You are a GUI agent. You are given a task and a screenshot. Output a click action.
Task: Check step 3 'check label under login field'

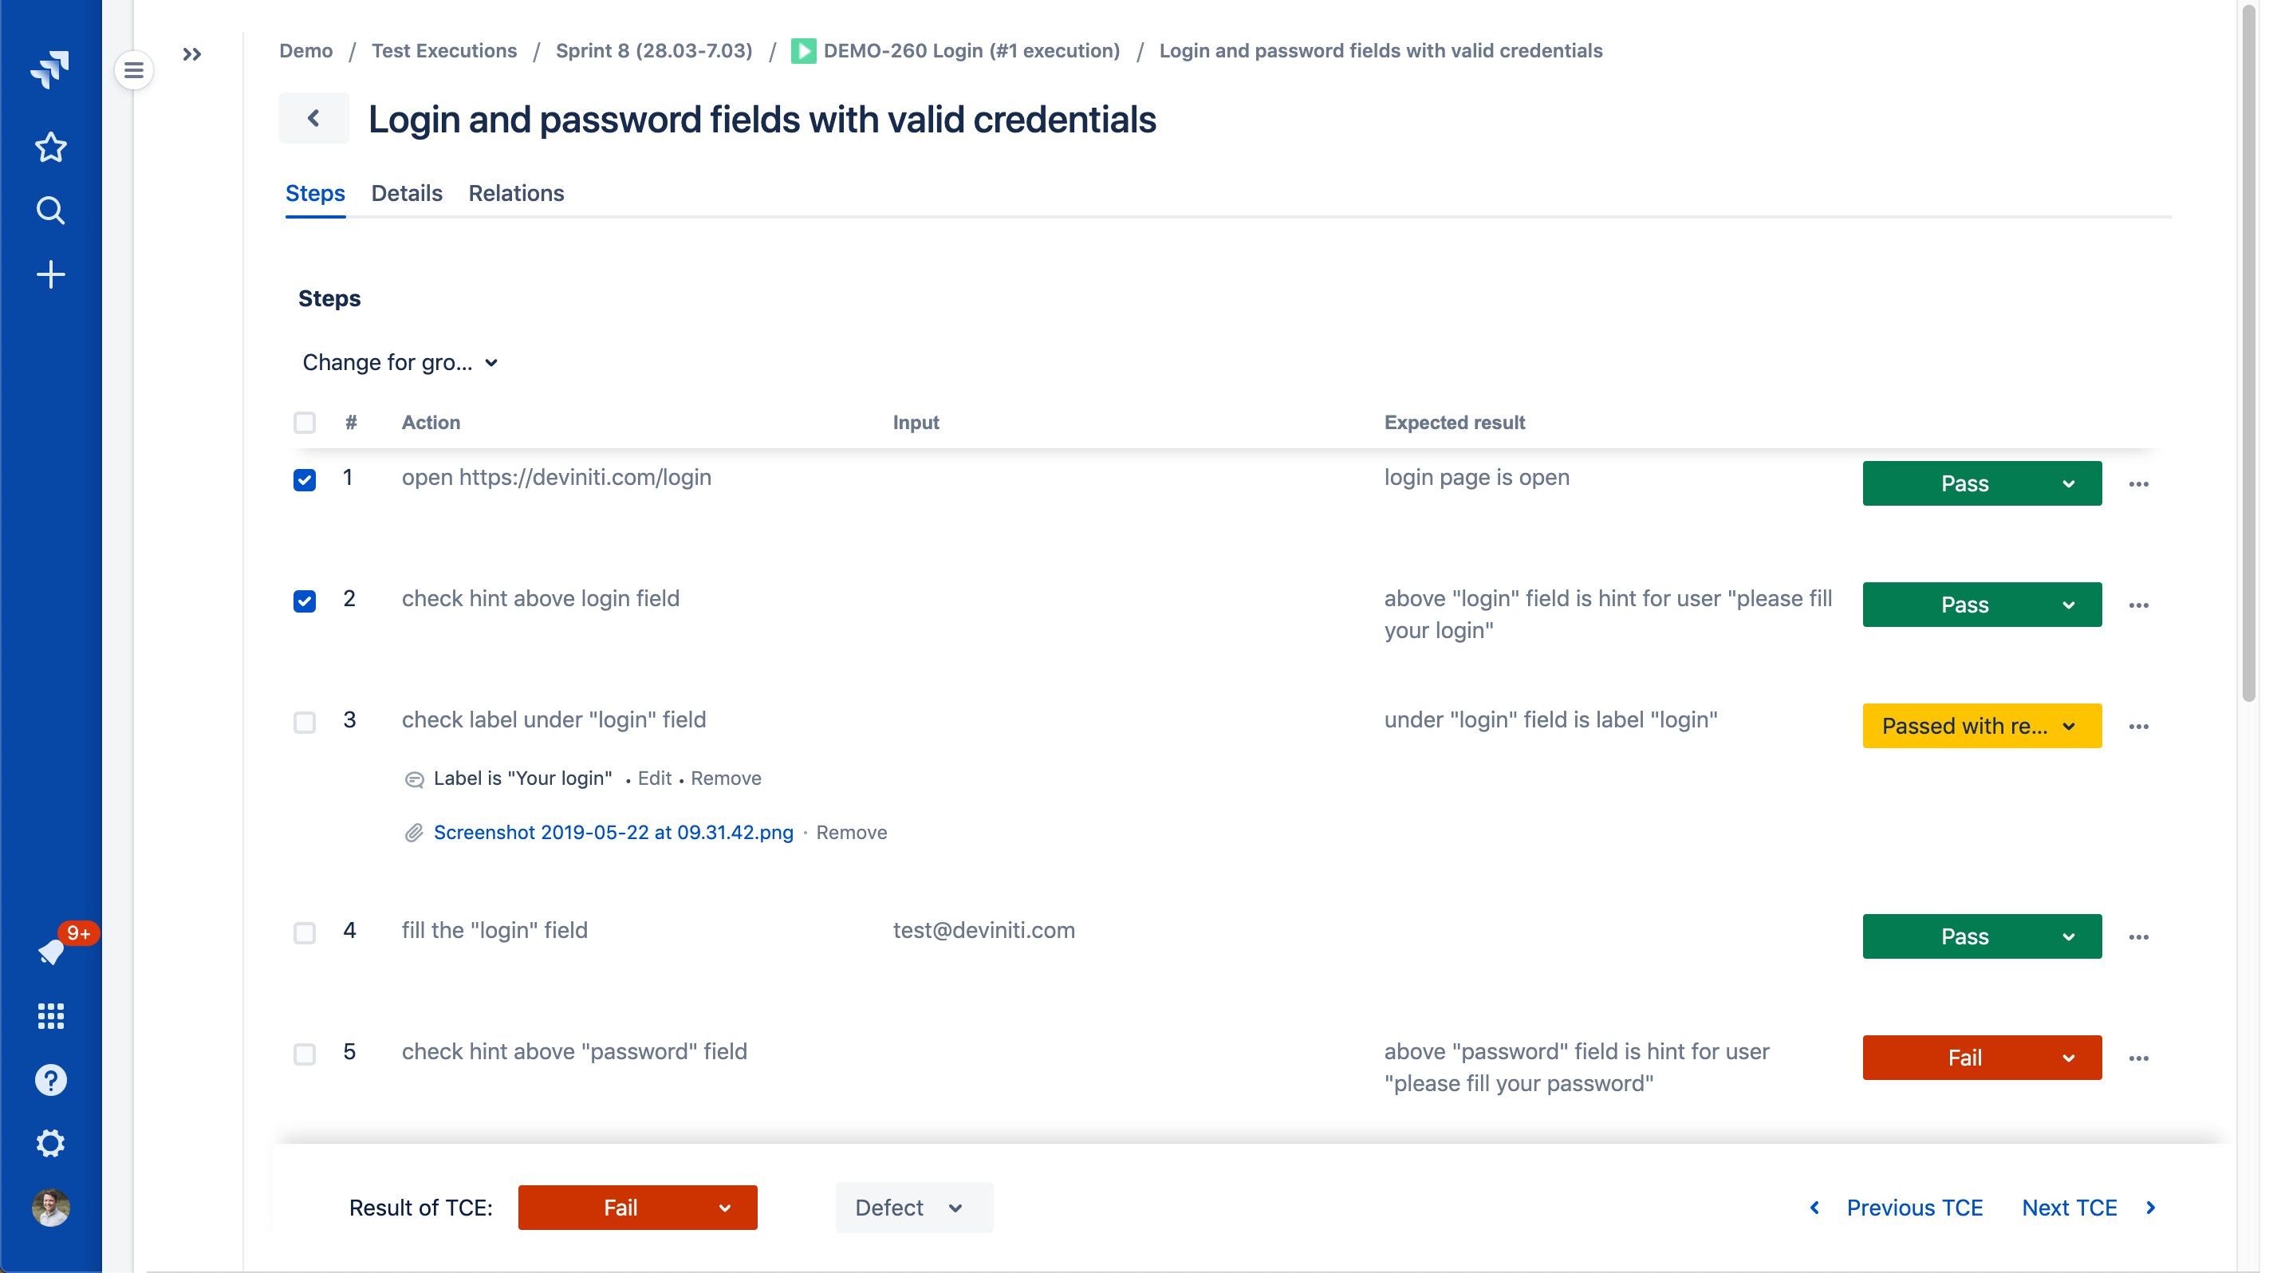pos(305,723)
